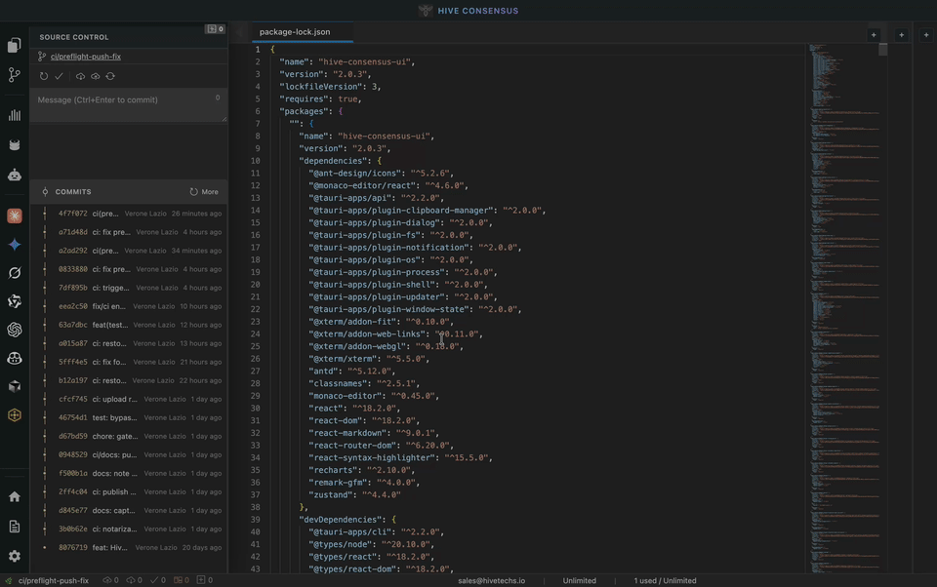Open the robot agent icon in sidebar
The height and width of the screenshot is (587, 937).
point(15,176)
